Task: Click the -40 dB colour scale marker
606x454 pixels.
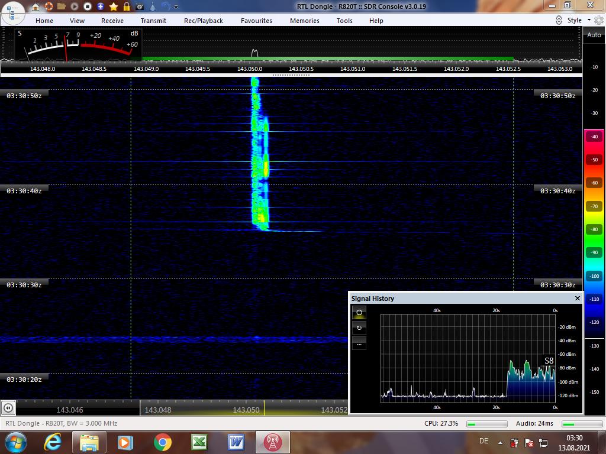Action: [x=594, y=137]
